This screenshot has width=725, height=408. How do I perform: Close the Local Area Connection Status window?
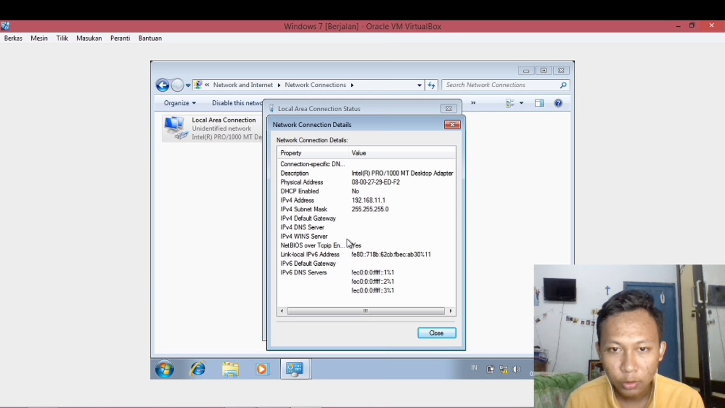pos(449,109)
